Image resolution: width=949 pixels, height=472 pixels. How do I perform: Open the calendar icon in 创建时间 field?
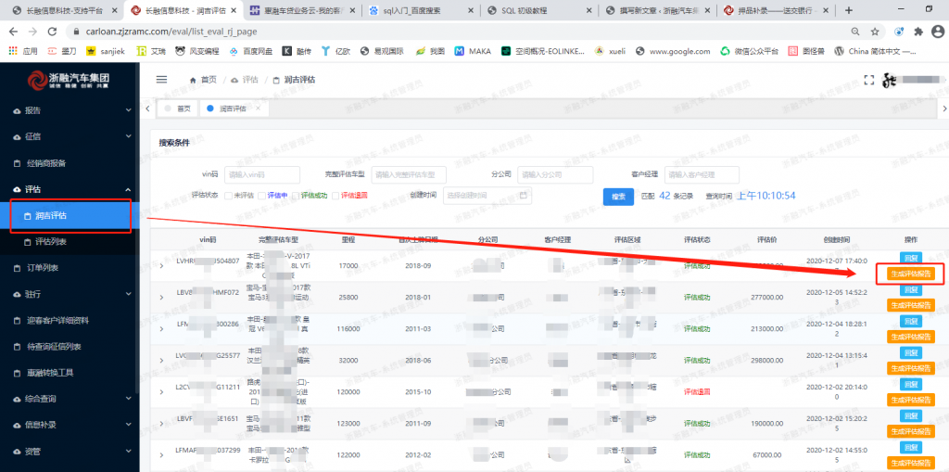pyautogui.click(x=524, y=195)
